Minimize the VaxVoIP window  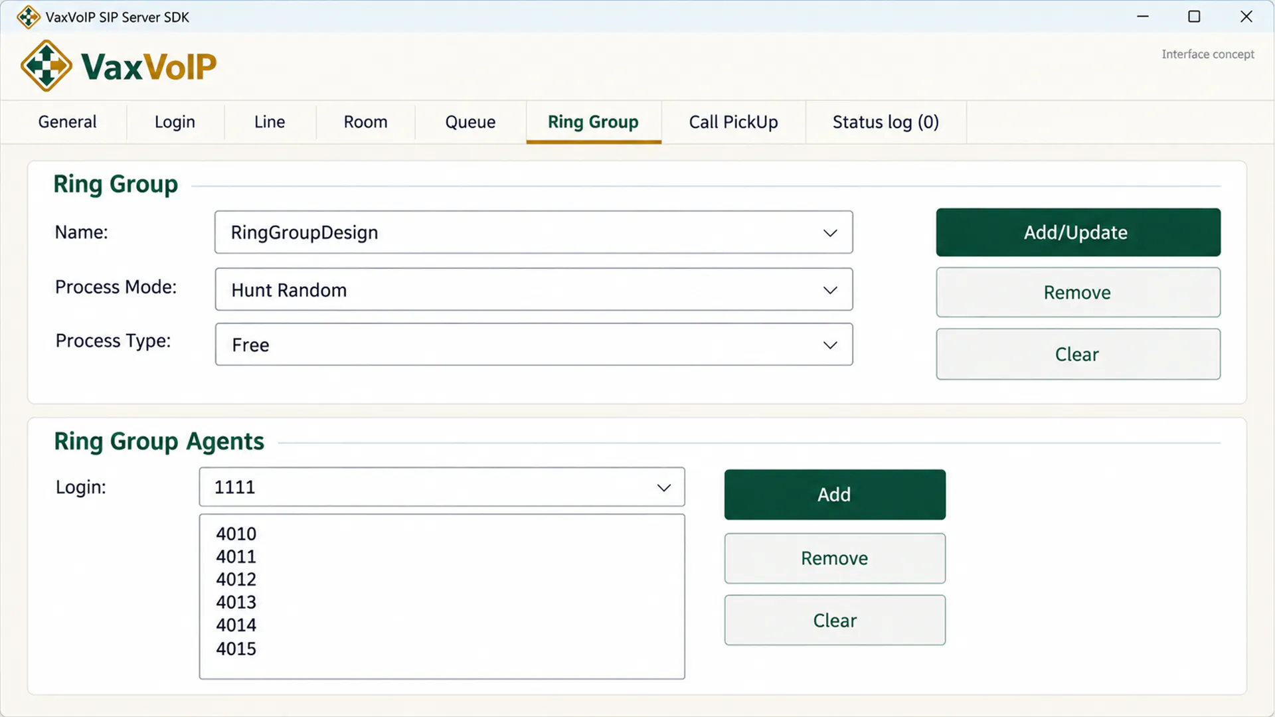point(1143,17)
